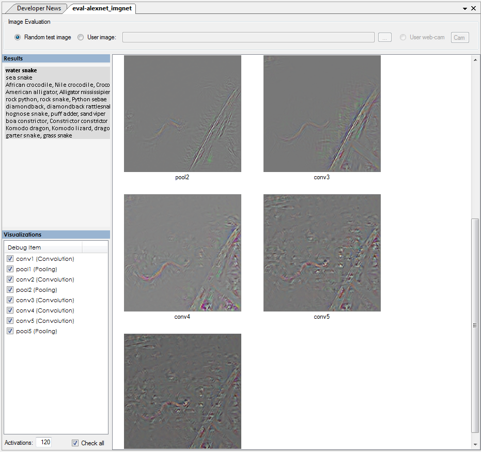Open the conv4 visualization image

pyautogui.click(x=182, y=253)
